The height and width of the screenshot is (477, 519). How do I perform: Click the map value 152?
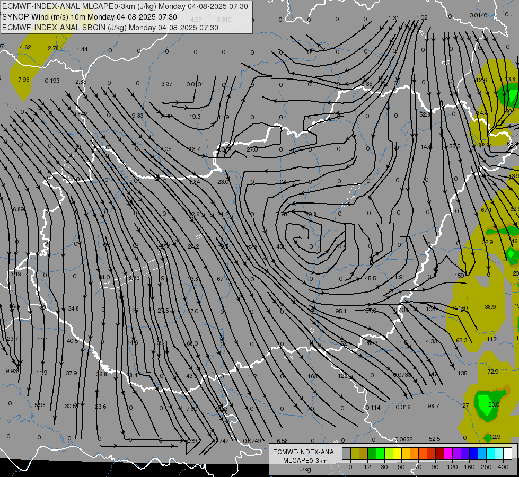[342, 343]
